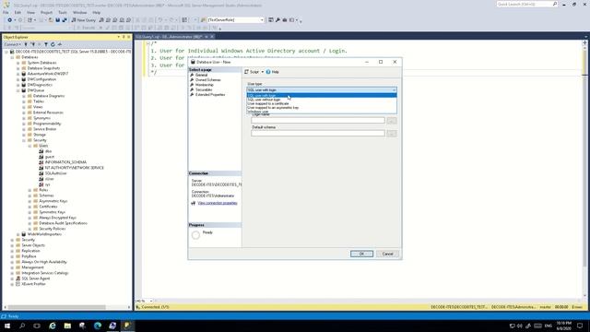The image size is (590, 332).
Task: Open Windows taskbar search
Action: coord(22,326)
